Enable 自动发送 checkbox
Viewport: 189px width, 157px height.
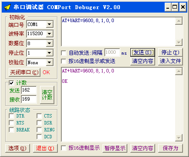click(x=63, y=53)
